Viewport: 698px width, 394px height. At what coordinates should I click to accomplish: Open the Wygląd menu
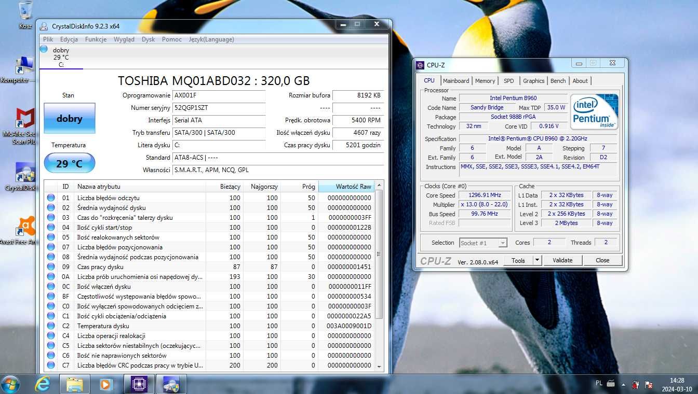[124, 39]
